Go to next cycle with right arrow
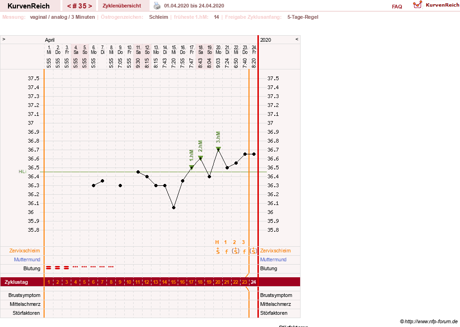The width and height of the screenshot is (460, 327). pyautogui.click(x=90, y=6)
